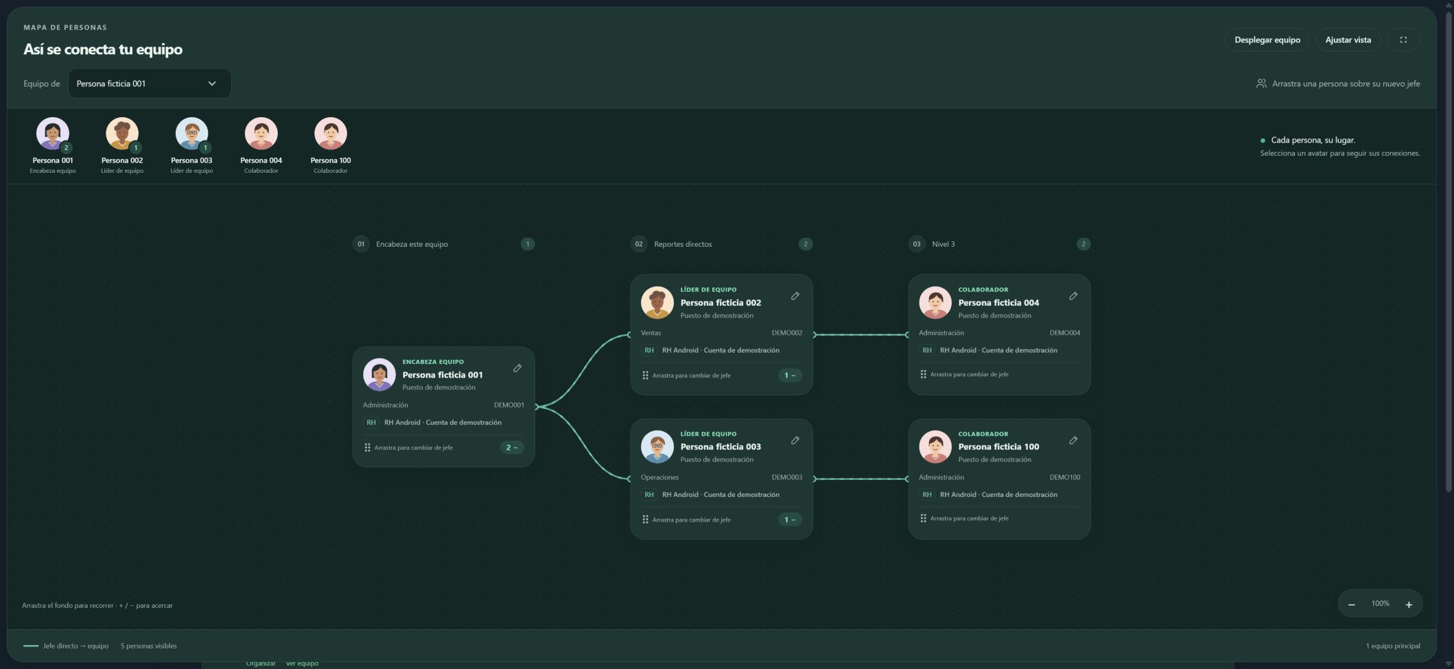Click the edit pencil on Persona ficticia 001 card
The image size is (1454, 669).
pyautogui.click(x=517, y=368)
